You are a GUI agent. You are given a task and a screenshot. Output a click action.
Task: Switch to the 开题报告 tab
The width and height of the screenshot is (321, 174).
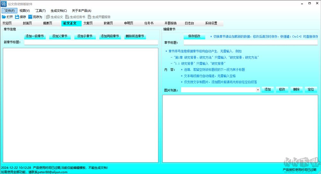point(170,23)
